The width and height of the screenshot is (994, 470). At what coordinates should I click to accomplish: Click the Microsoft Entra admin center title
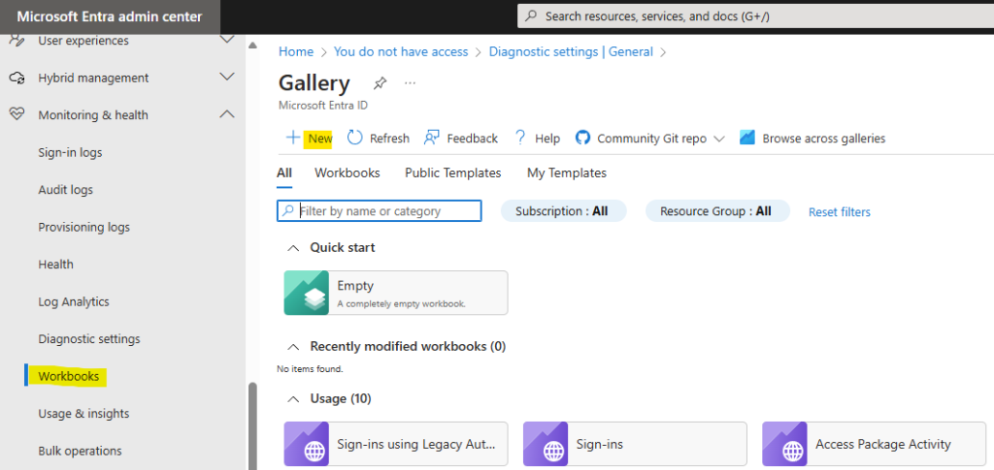(110, 16)
